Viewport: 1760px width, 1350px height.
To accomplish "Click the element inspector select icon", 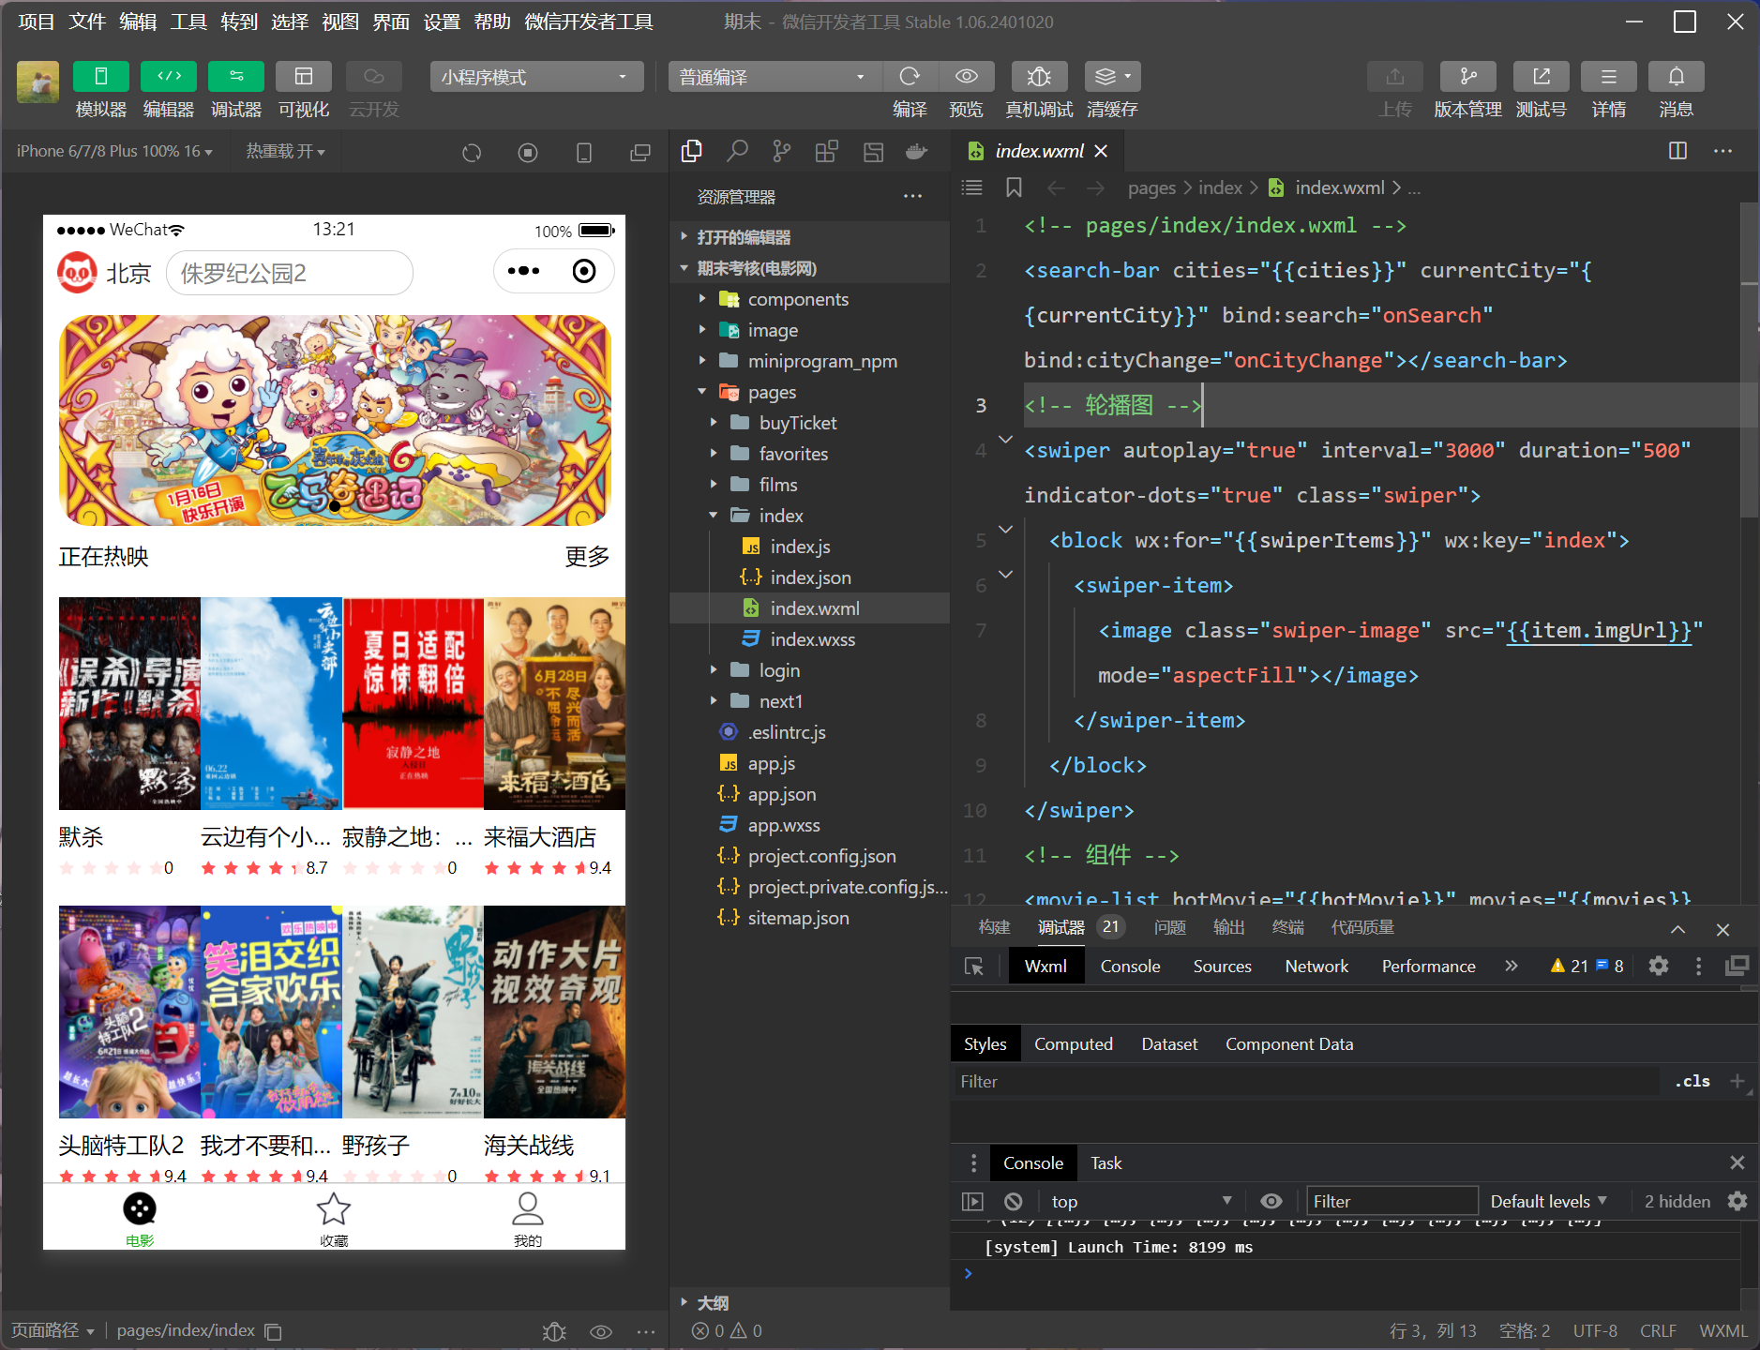I will pos(974,967).
